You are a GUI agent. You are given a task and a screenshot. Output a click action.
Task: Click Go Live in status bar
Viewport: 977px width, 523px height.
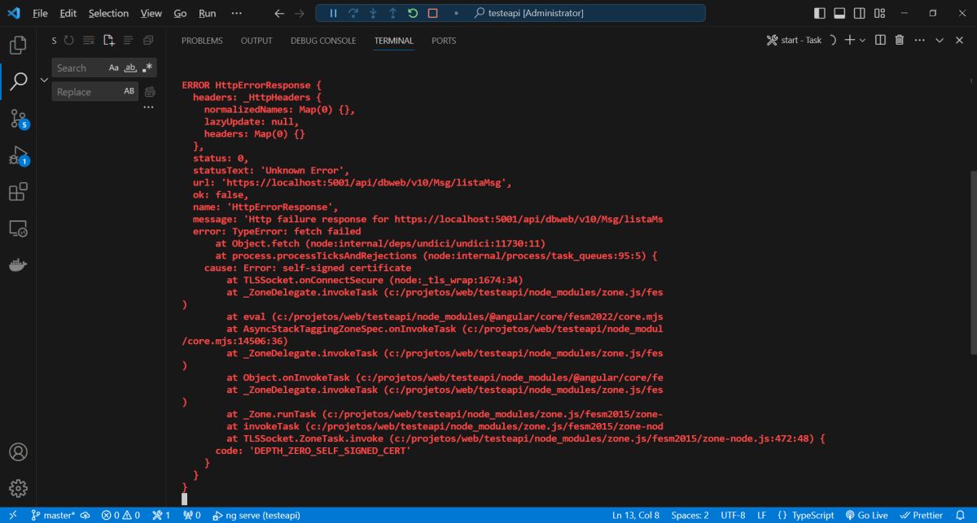865,515
